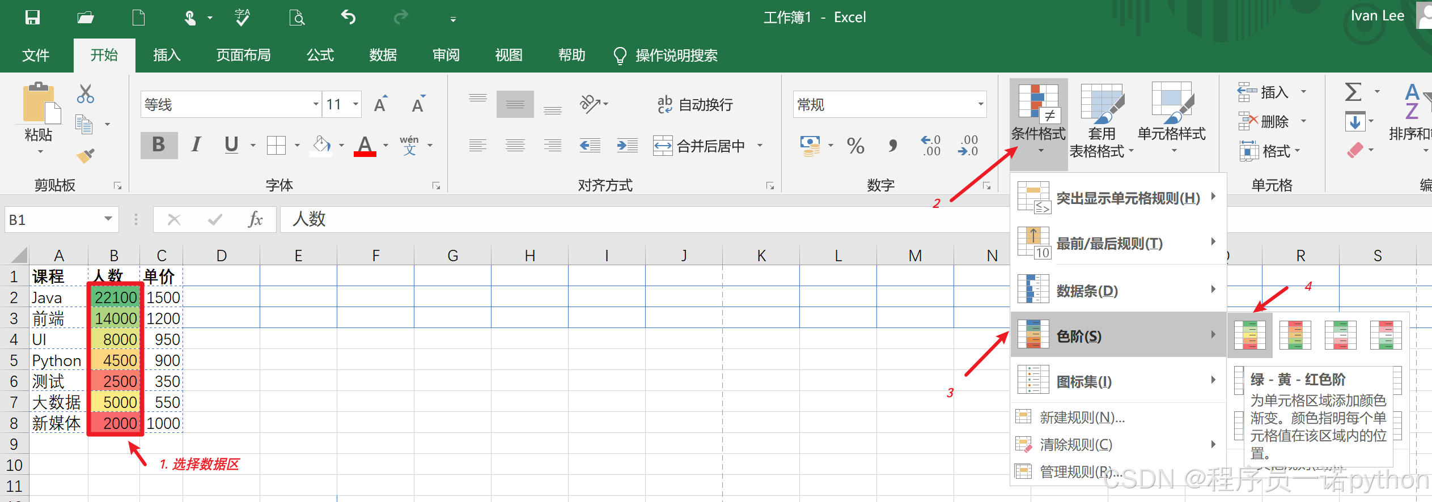Click the text orientation icon
The width and height of the screenshot is (1432, 502).
click(x=591, y=104)
